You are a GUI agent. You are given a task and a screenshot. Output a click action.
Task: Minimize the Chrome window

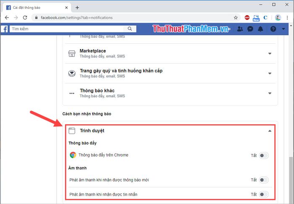261,5
